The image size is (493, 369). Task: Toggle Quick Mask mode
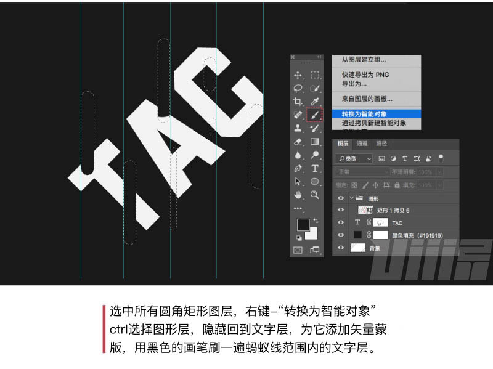point(298,250)
